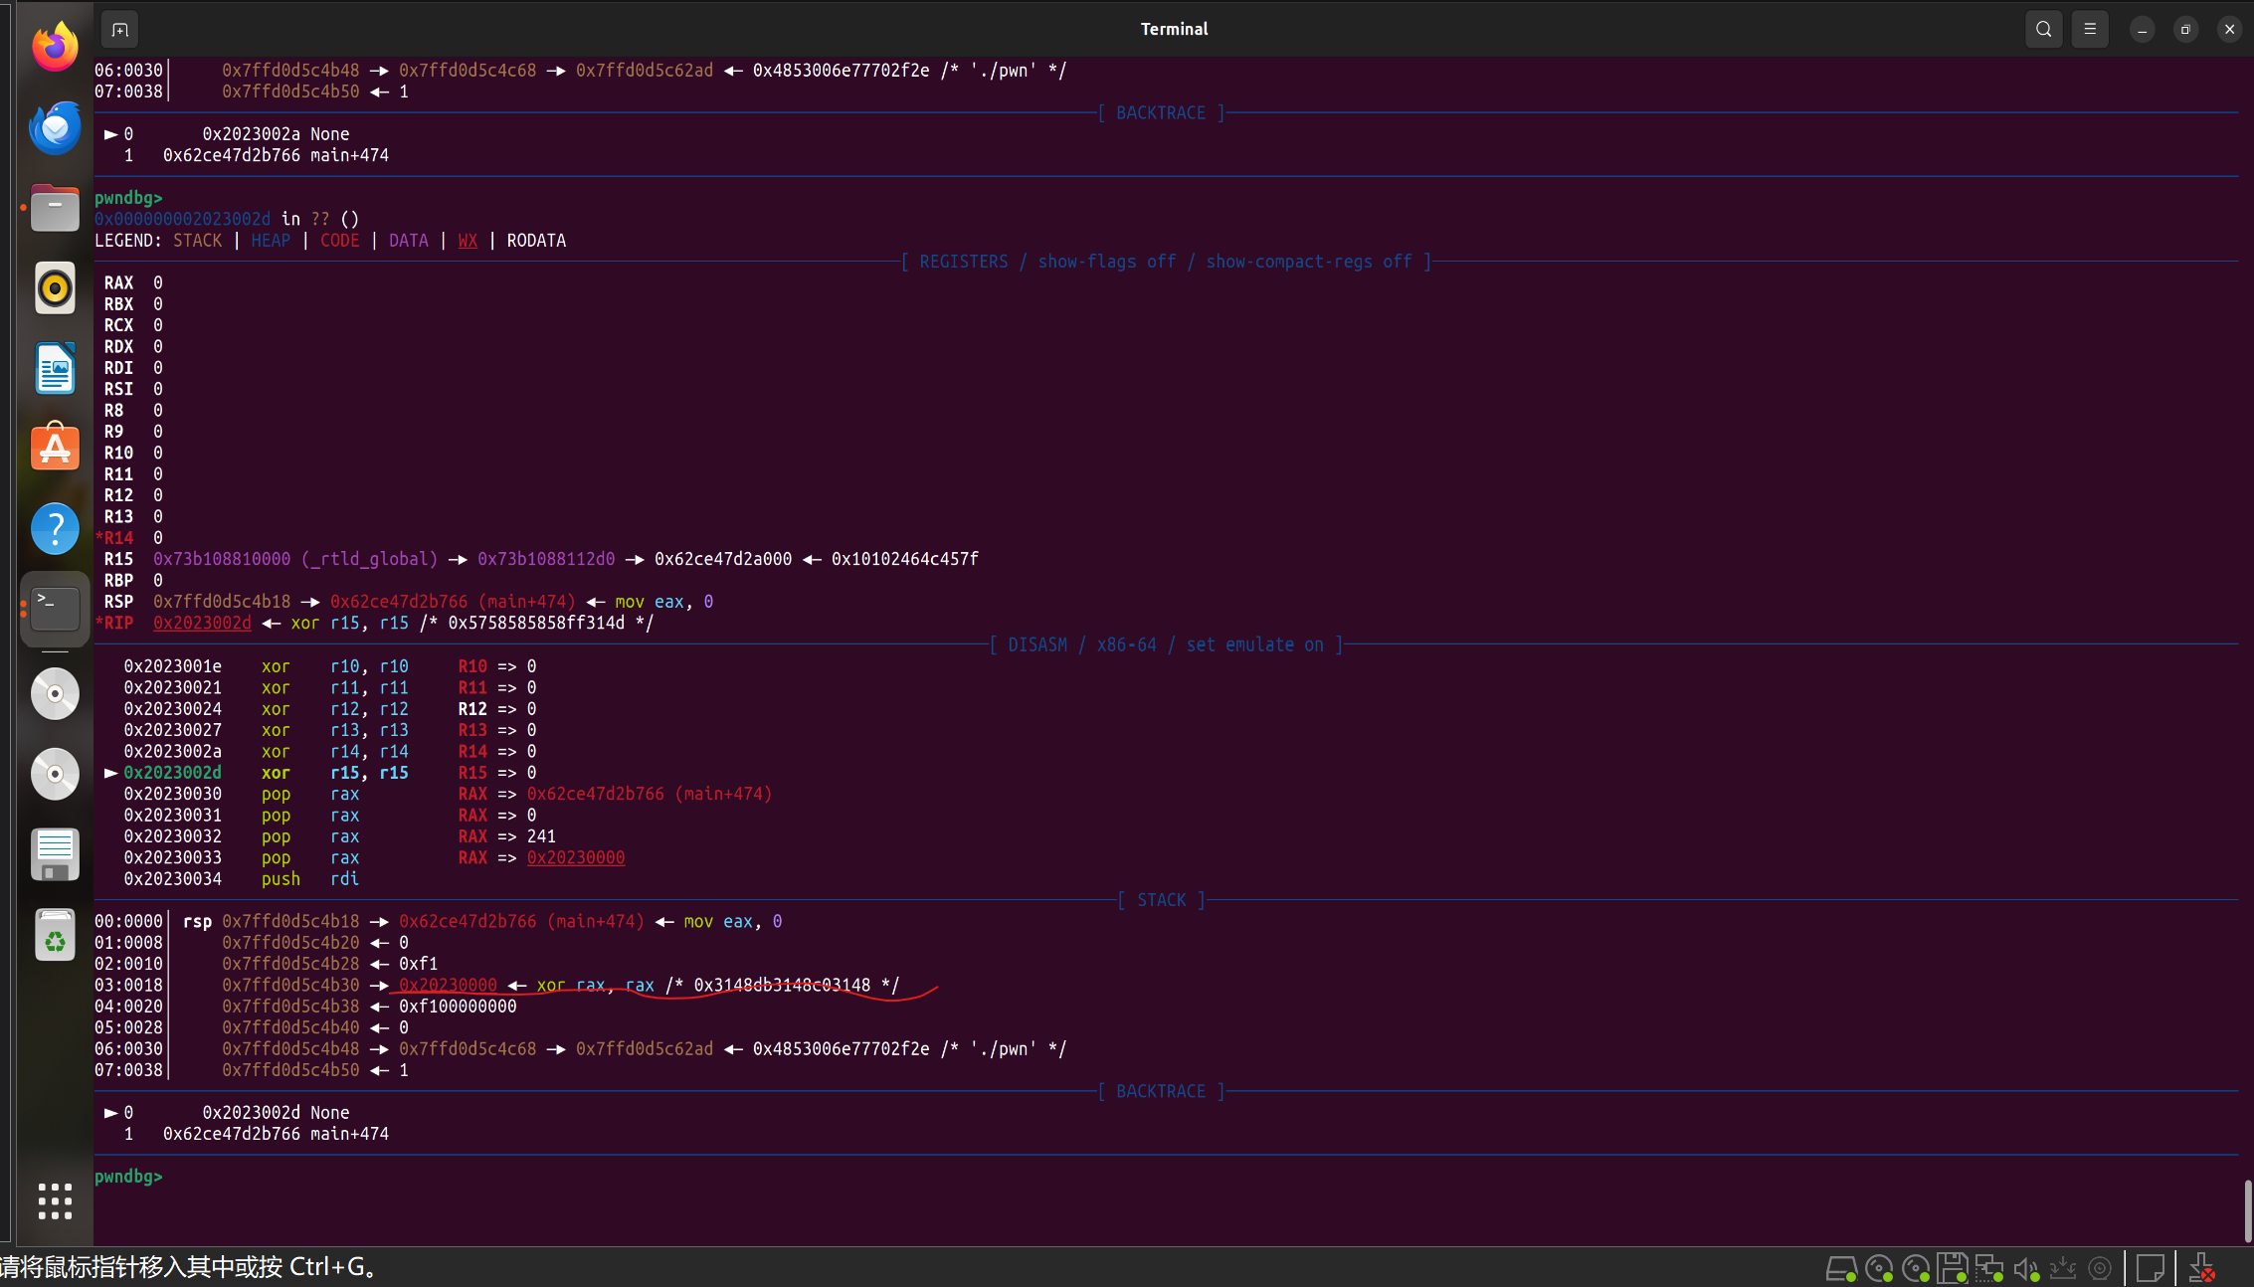This screenshot has height=1287, width=2254.
Task: Click the VM floppy status icon
Action: point(1952,1268)
